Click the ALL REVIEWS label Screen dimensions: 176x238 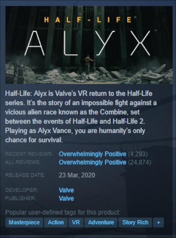[x=23, y=162]
